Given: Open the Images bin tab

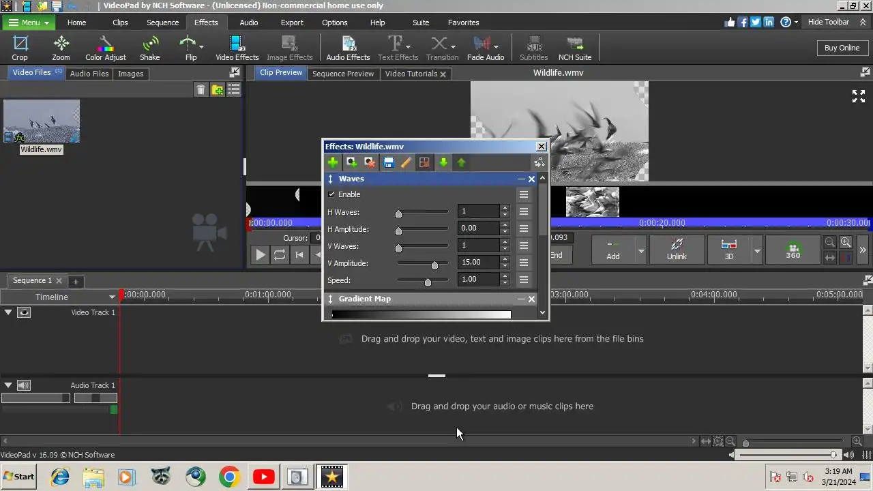Looking at the screenshot, I should tap(130, 74).
